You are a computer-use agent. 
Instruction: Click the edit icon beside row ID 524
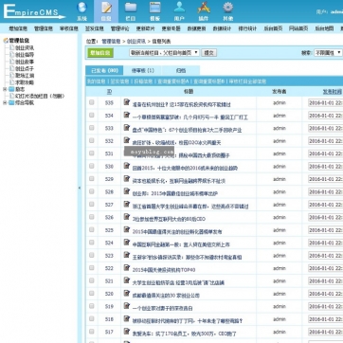127,242
